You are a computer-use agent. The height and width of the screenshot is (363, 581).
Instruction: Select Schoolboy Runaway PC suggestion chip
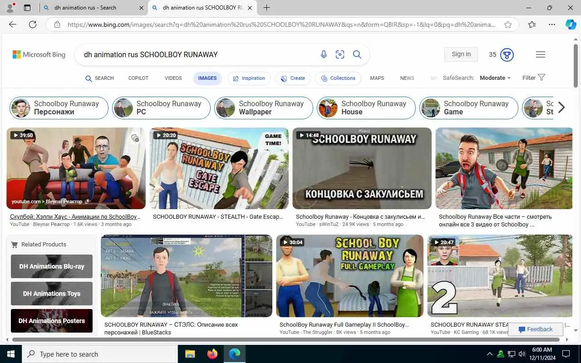161,108
